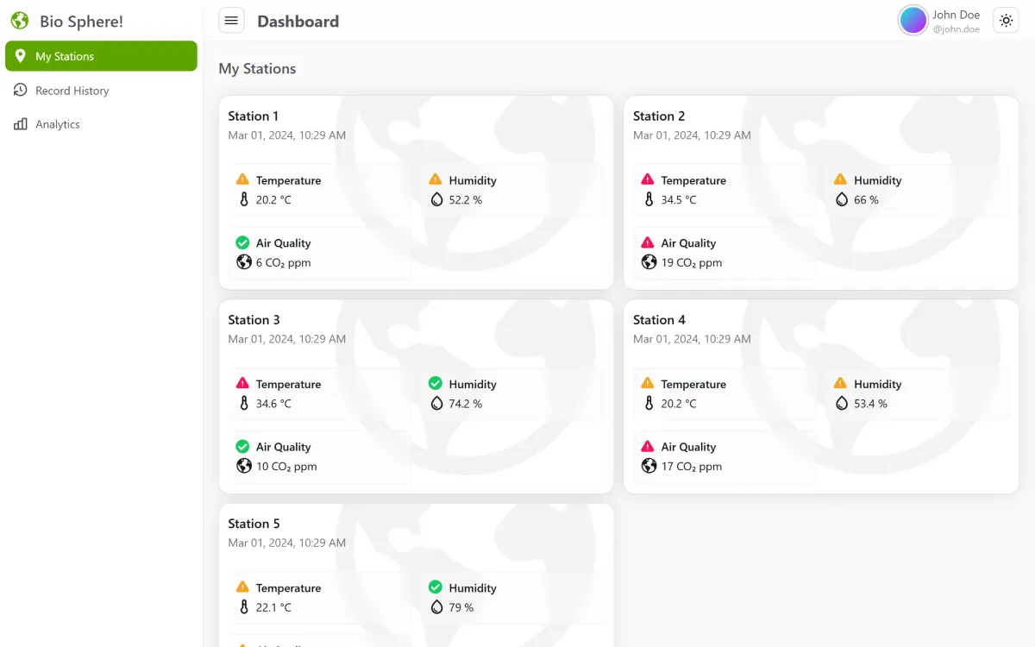Go to Record History

click(72, 91)
